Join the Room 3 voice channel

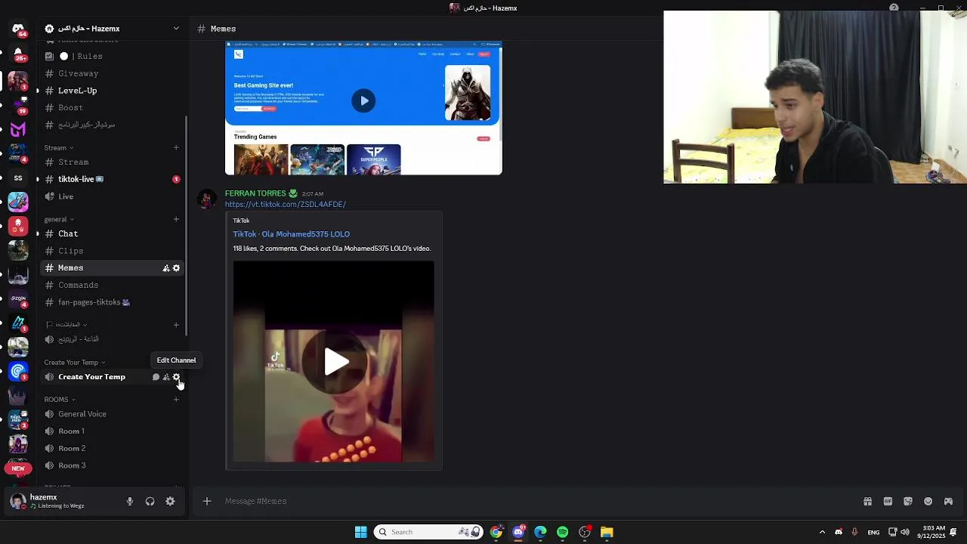coord(112,465)
